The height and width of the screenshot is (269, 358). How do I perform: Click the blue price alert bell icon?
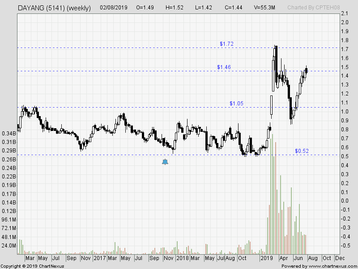pos(165,162)
